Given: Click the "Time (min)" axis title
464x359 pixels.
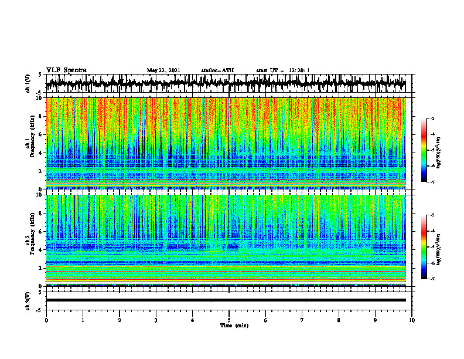Looking at the screenshot, I should 234,326.
